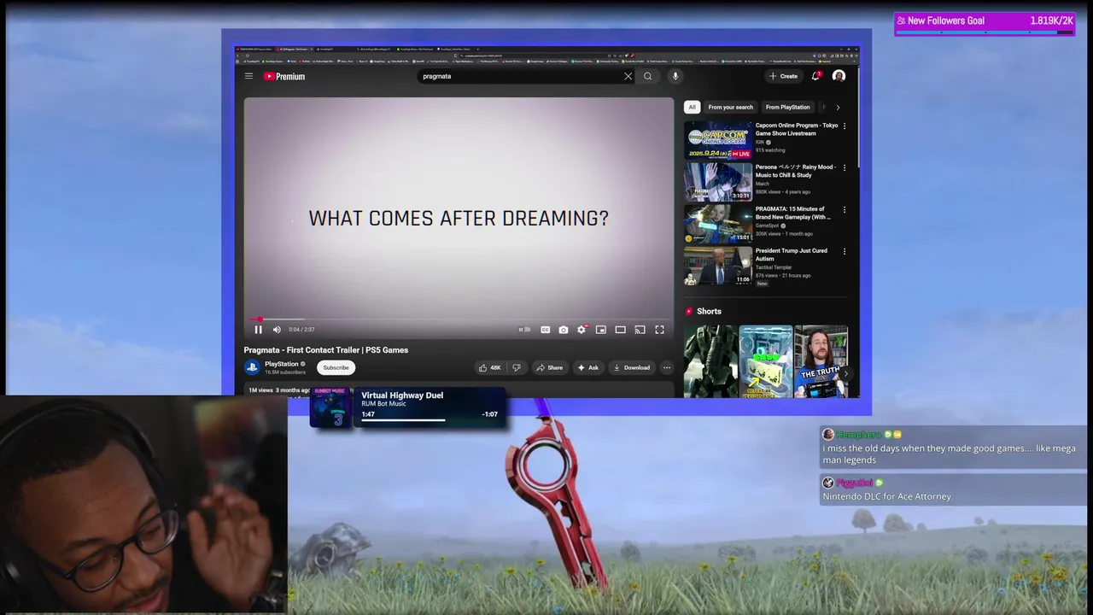Open the Create button
This screenshot has height=615, width=1093.
coord(783,76)
